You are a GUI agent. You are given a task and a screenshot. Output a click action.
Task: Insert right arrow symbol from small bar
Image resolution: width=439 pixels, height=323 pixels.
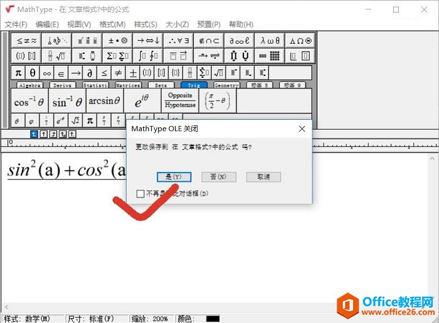pyautogui.click(x=76, y=73)
